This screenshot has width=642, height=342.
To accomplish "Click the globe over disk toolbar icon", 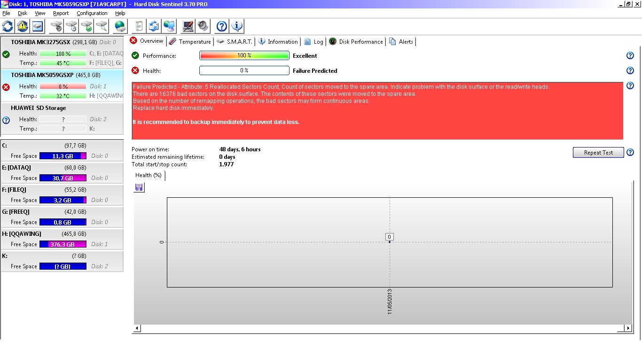I will coord(120,26).
